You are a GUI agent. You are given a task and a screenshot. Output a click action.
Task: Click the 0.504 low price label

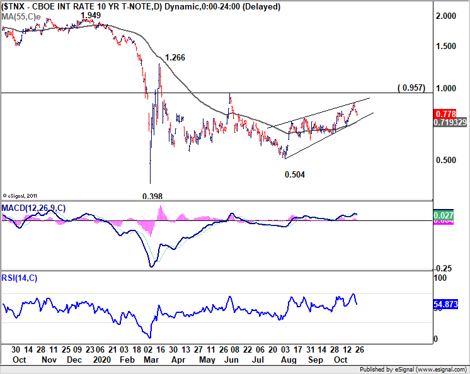(295, 174)
